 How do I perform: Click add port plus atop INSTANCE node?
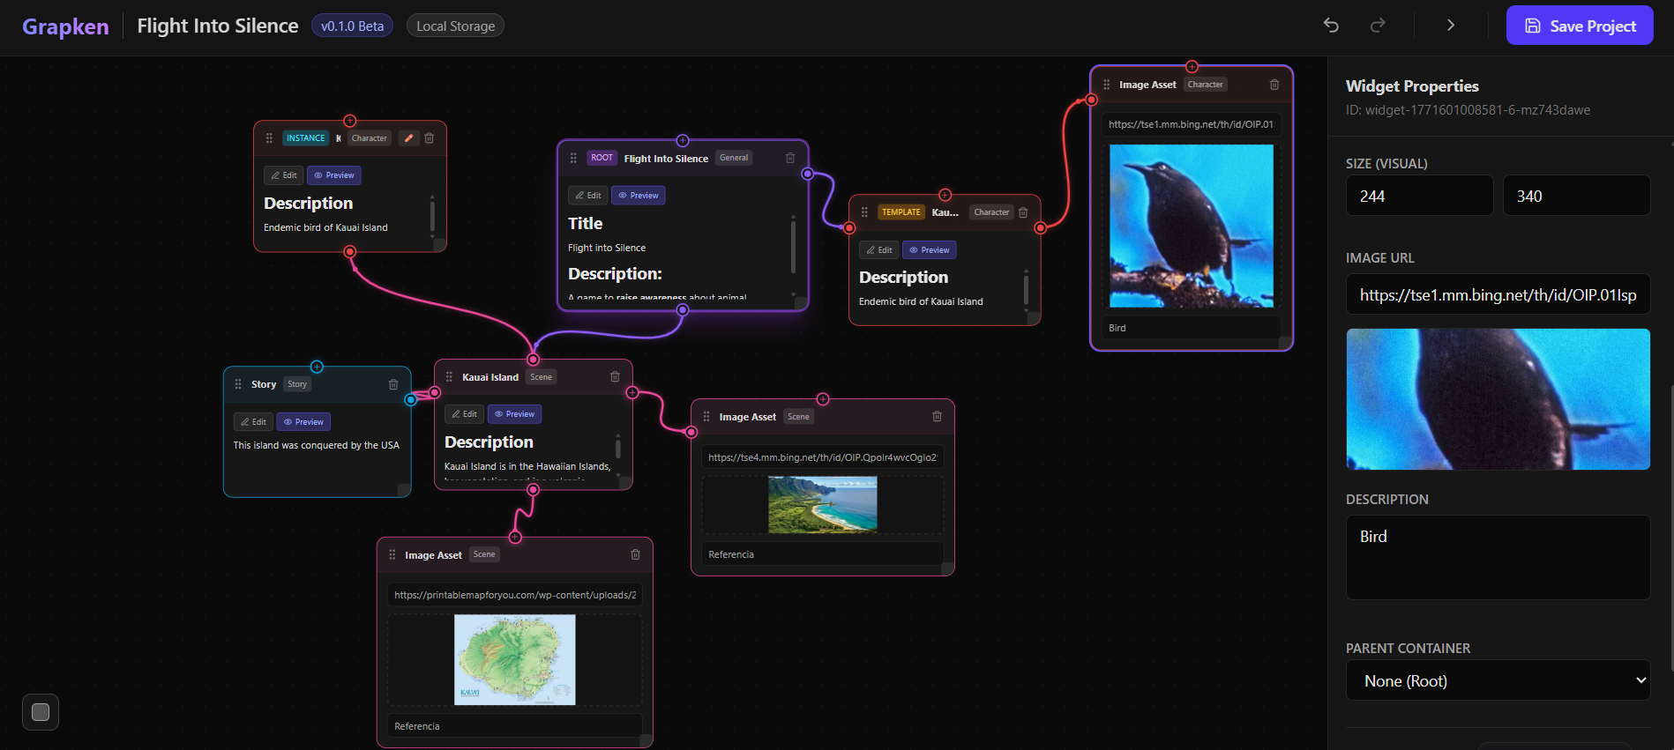tap(350, 121)
